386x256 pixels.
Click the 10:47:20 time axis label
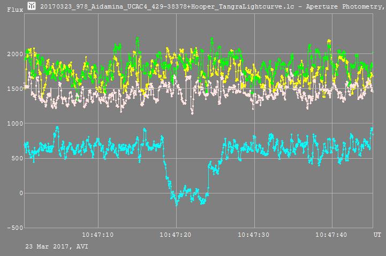[175, 235]
